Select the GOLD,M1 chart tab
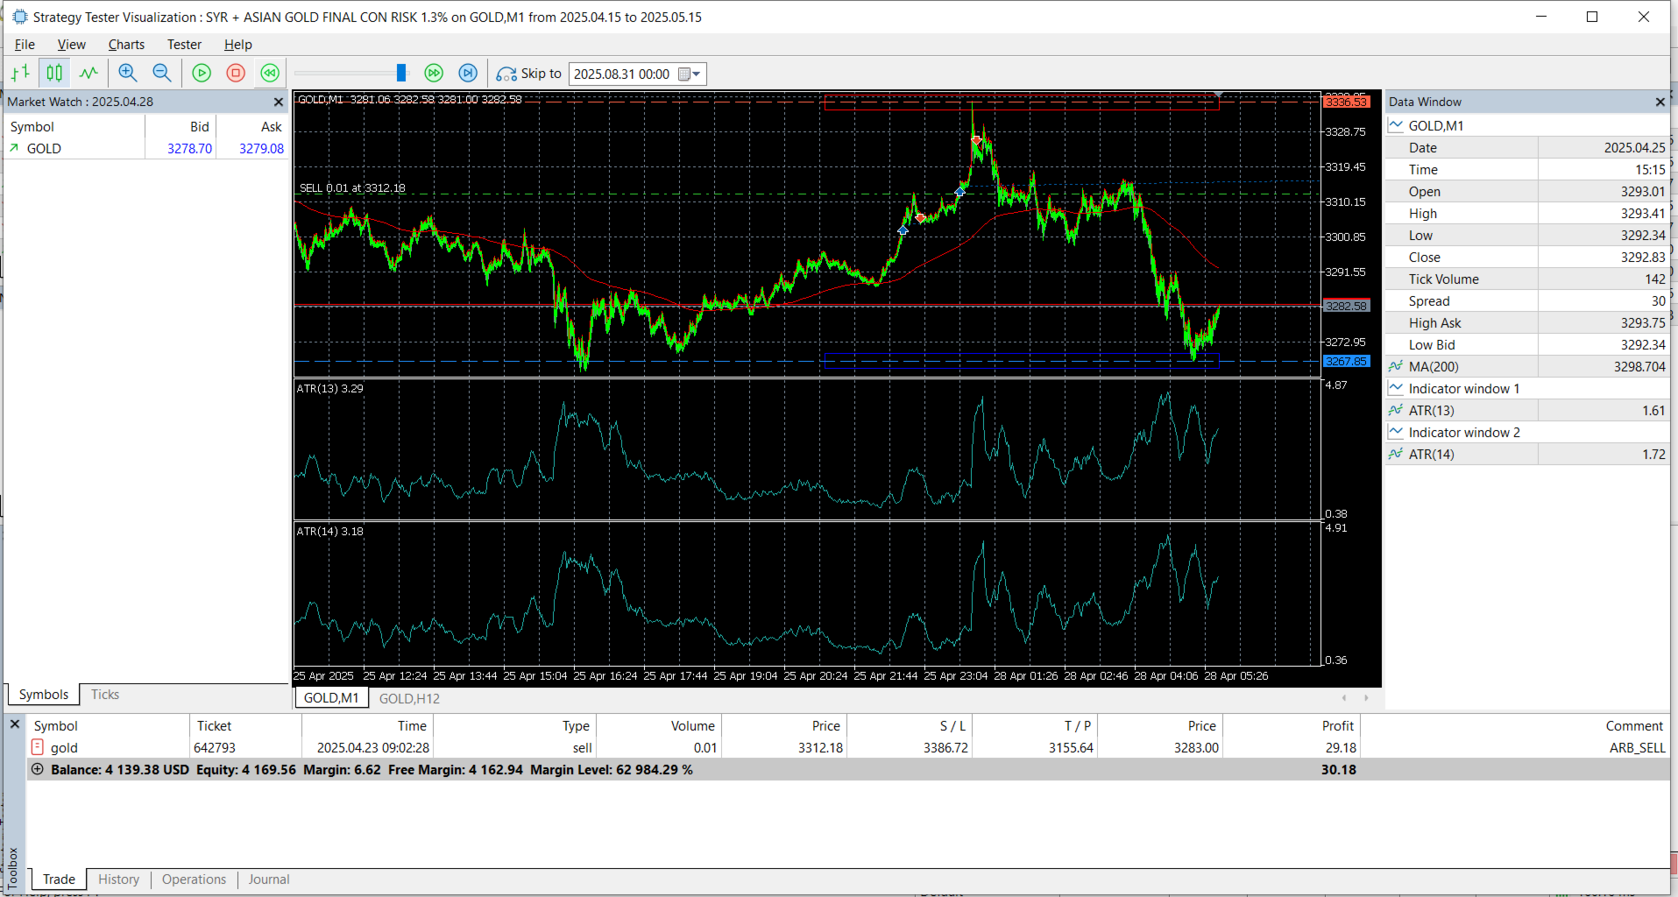Viewport: 1678px width, 897px height. click(x=331, y=698)
